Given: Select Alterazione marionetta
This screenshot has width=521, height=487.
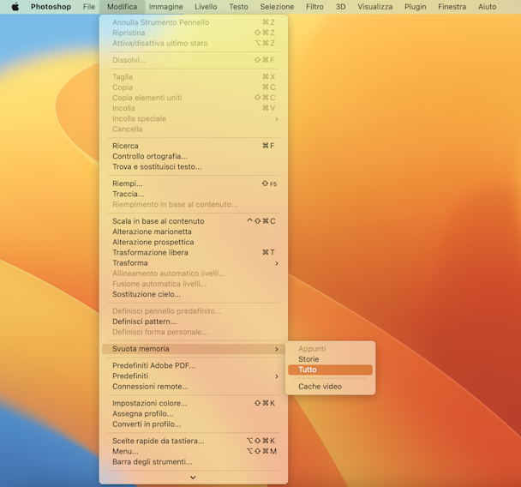Looking at the screenshot, I should click(194, 231).
